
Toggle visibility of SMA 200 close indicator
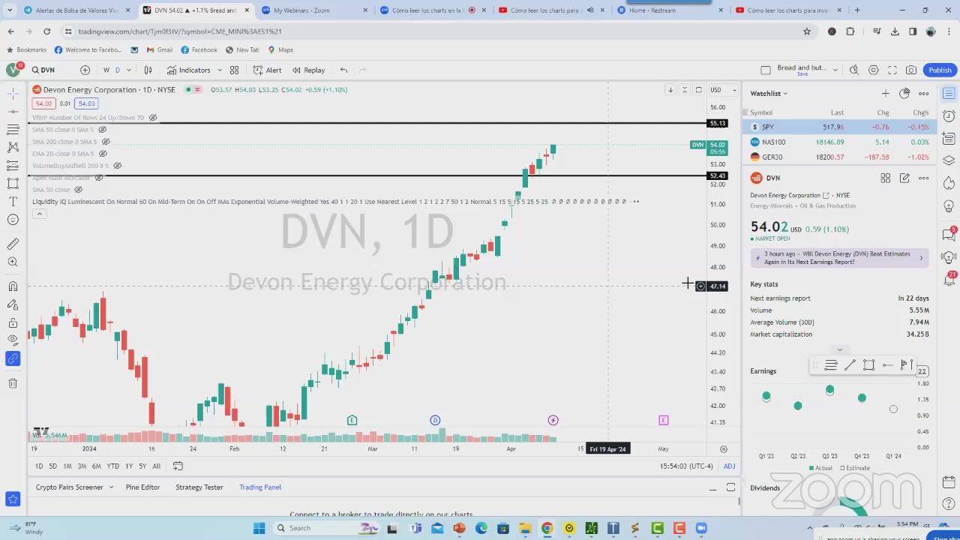[106, 142]
